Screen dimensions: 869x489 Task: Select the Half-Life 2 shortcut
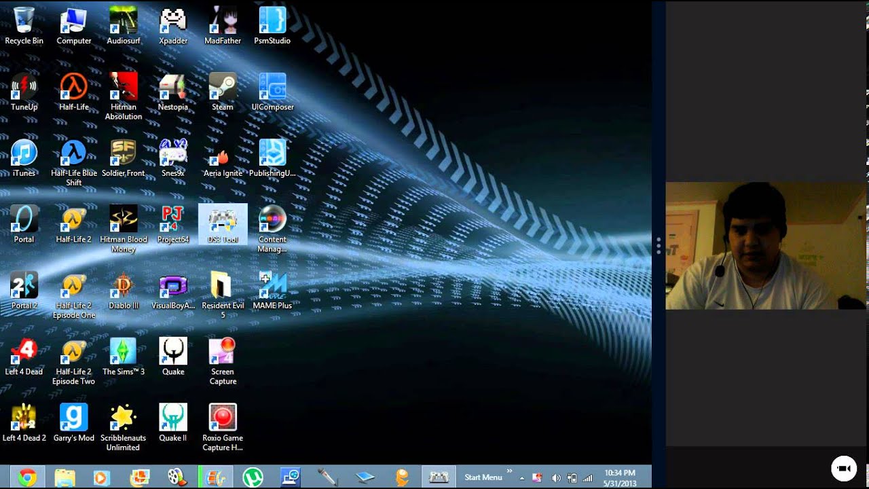click(x=73, y=225)
